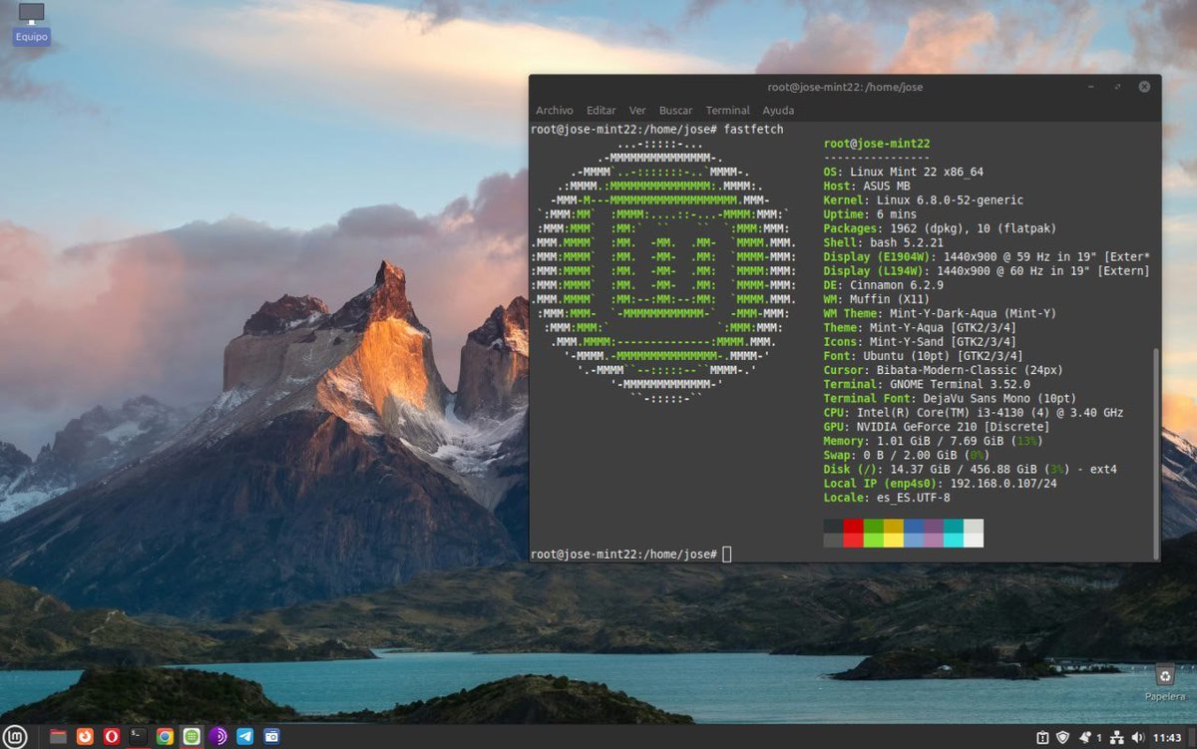Open the volume speaker tray icon
The height and width of the screenshot is (749, 1197).
click(x=1137, y=738)
